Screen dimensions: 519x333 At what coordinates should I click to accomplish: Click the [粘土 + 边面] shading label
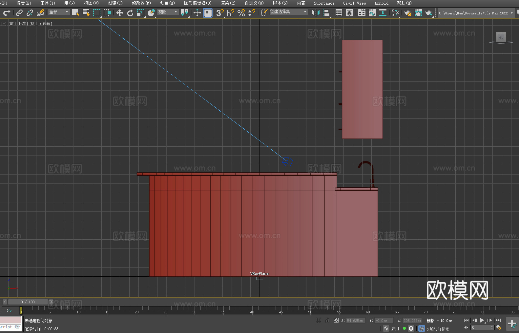point(41,24)
